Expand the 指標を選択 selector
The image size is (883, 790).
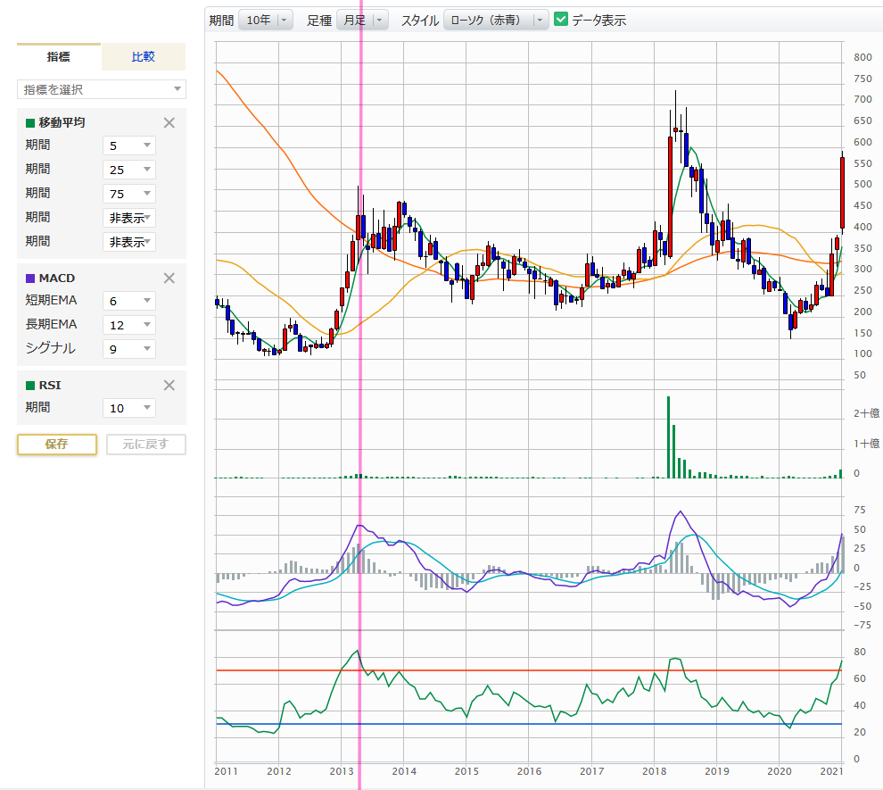point(102,89)
